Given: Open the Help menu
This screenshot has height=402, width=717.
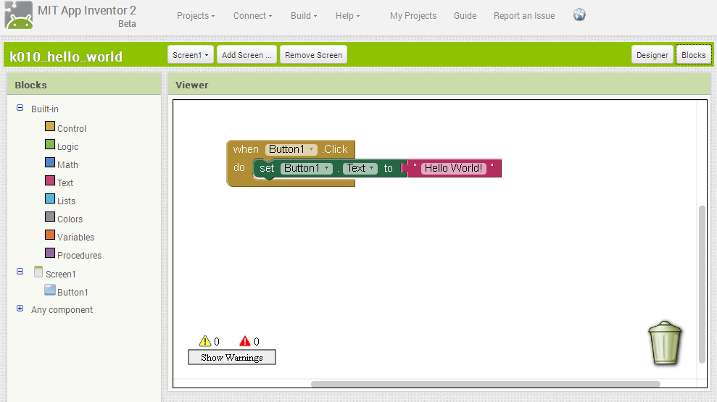Looking at the screenshot, I should [347, 15].
